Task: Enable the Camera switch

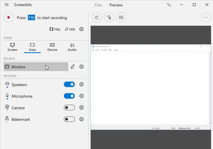Action: (69, 108)
